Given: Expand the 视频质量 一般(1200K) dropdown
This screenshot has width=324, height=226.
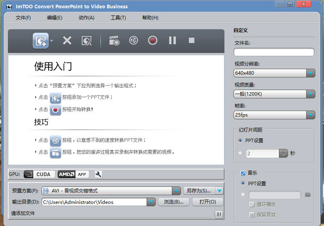Looking at the screenshot, I should tap(310, 94).
